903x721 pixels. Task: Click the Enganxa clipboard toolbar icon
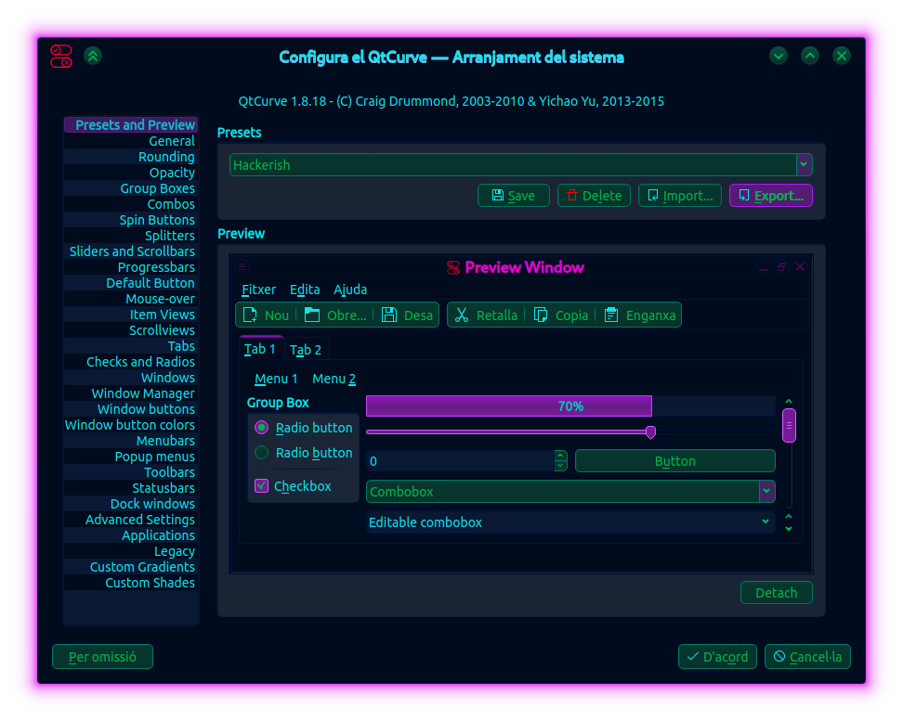(611, 315)
